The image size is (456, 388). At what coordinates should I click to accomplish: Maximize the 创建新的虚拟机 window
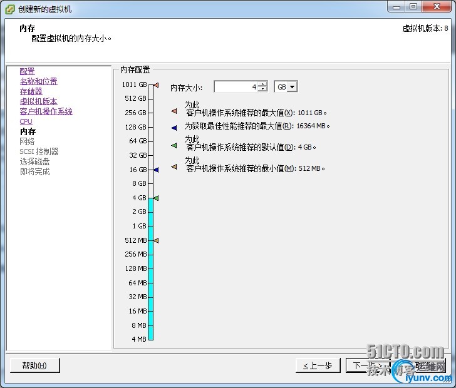coord(413,7)
